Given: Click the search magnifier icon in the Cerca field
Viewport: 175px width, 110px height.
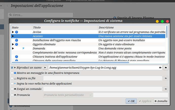Looking at the screenshot, I should click(11, 15).
